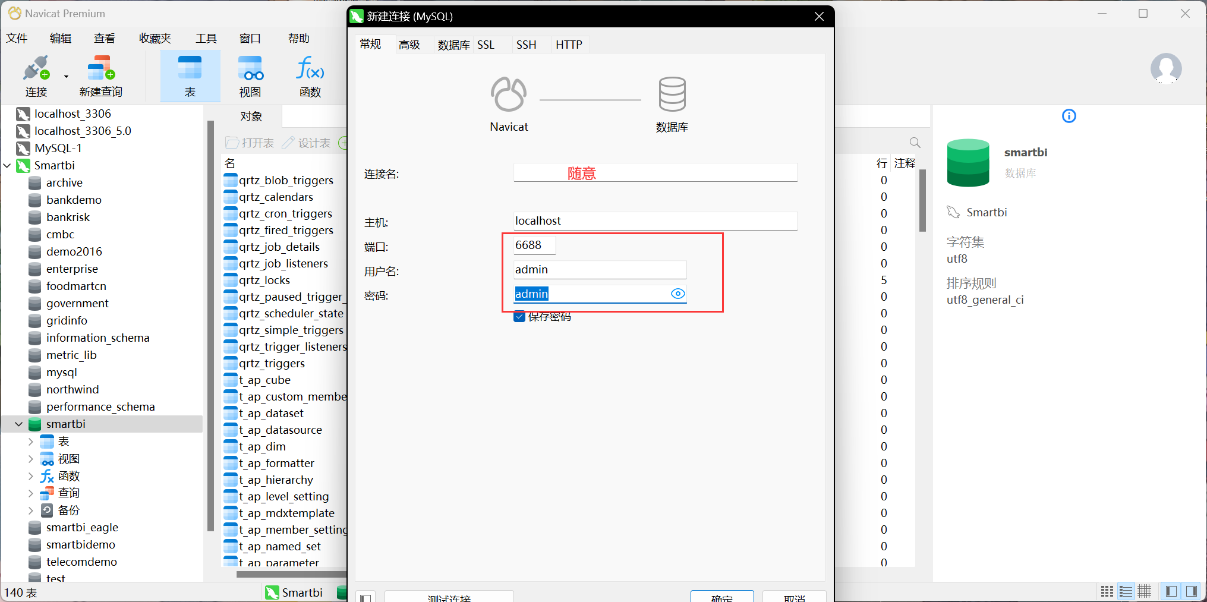The width and height of the screenshot is (1207, 602).
Task: Select the 备份 node under smartbi
Action: (x=68, y=510)
